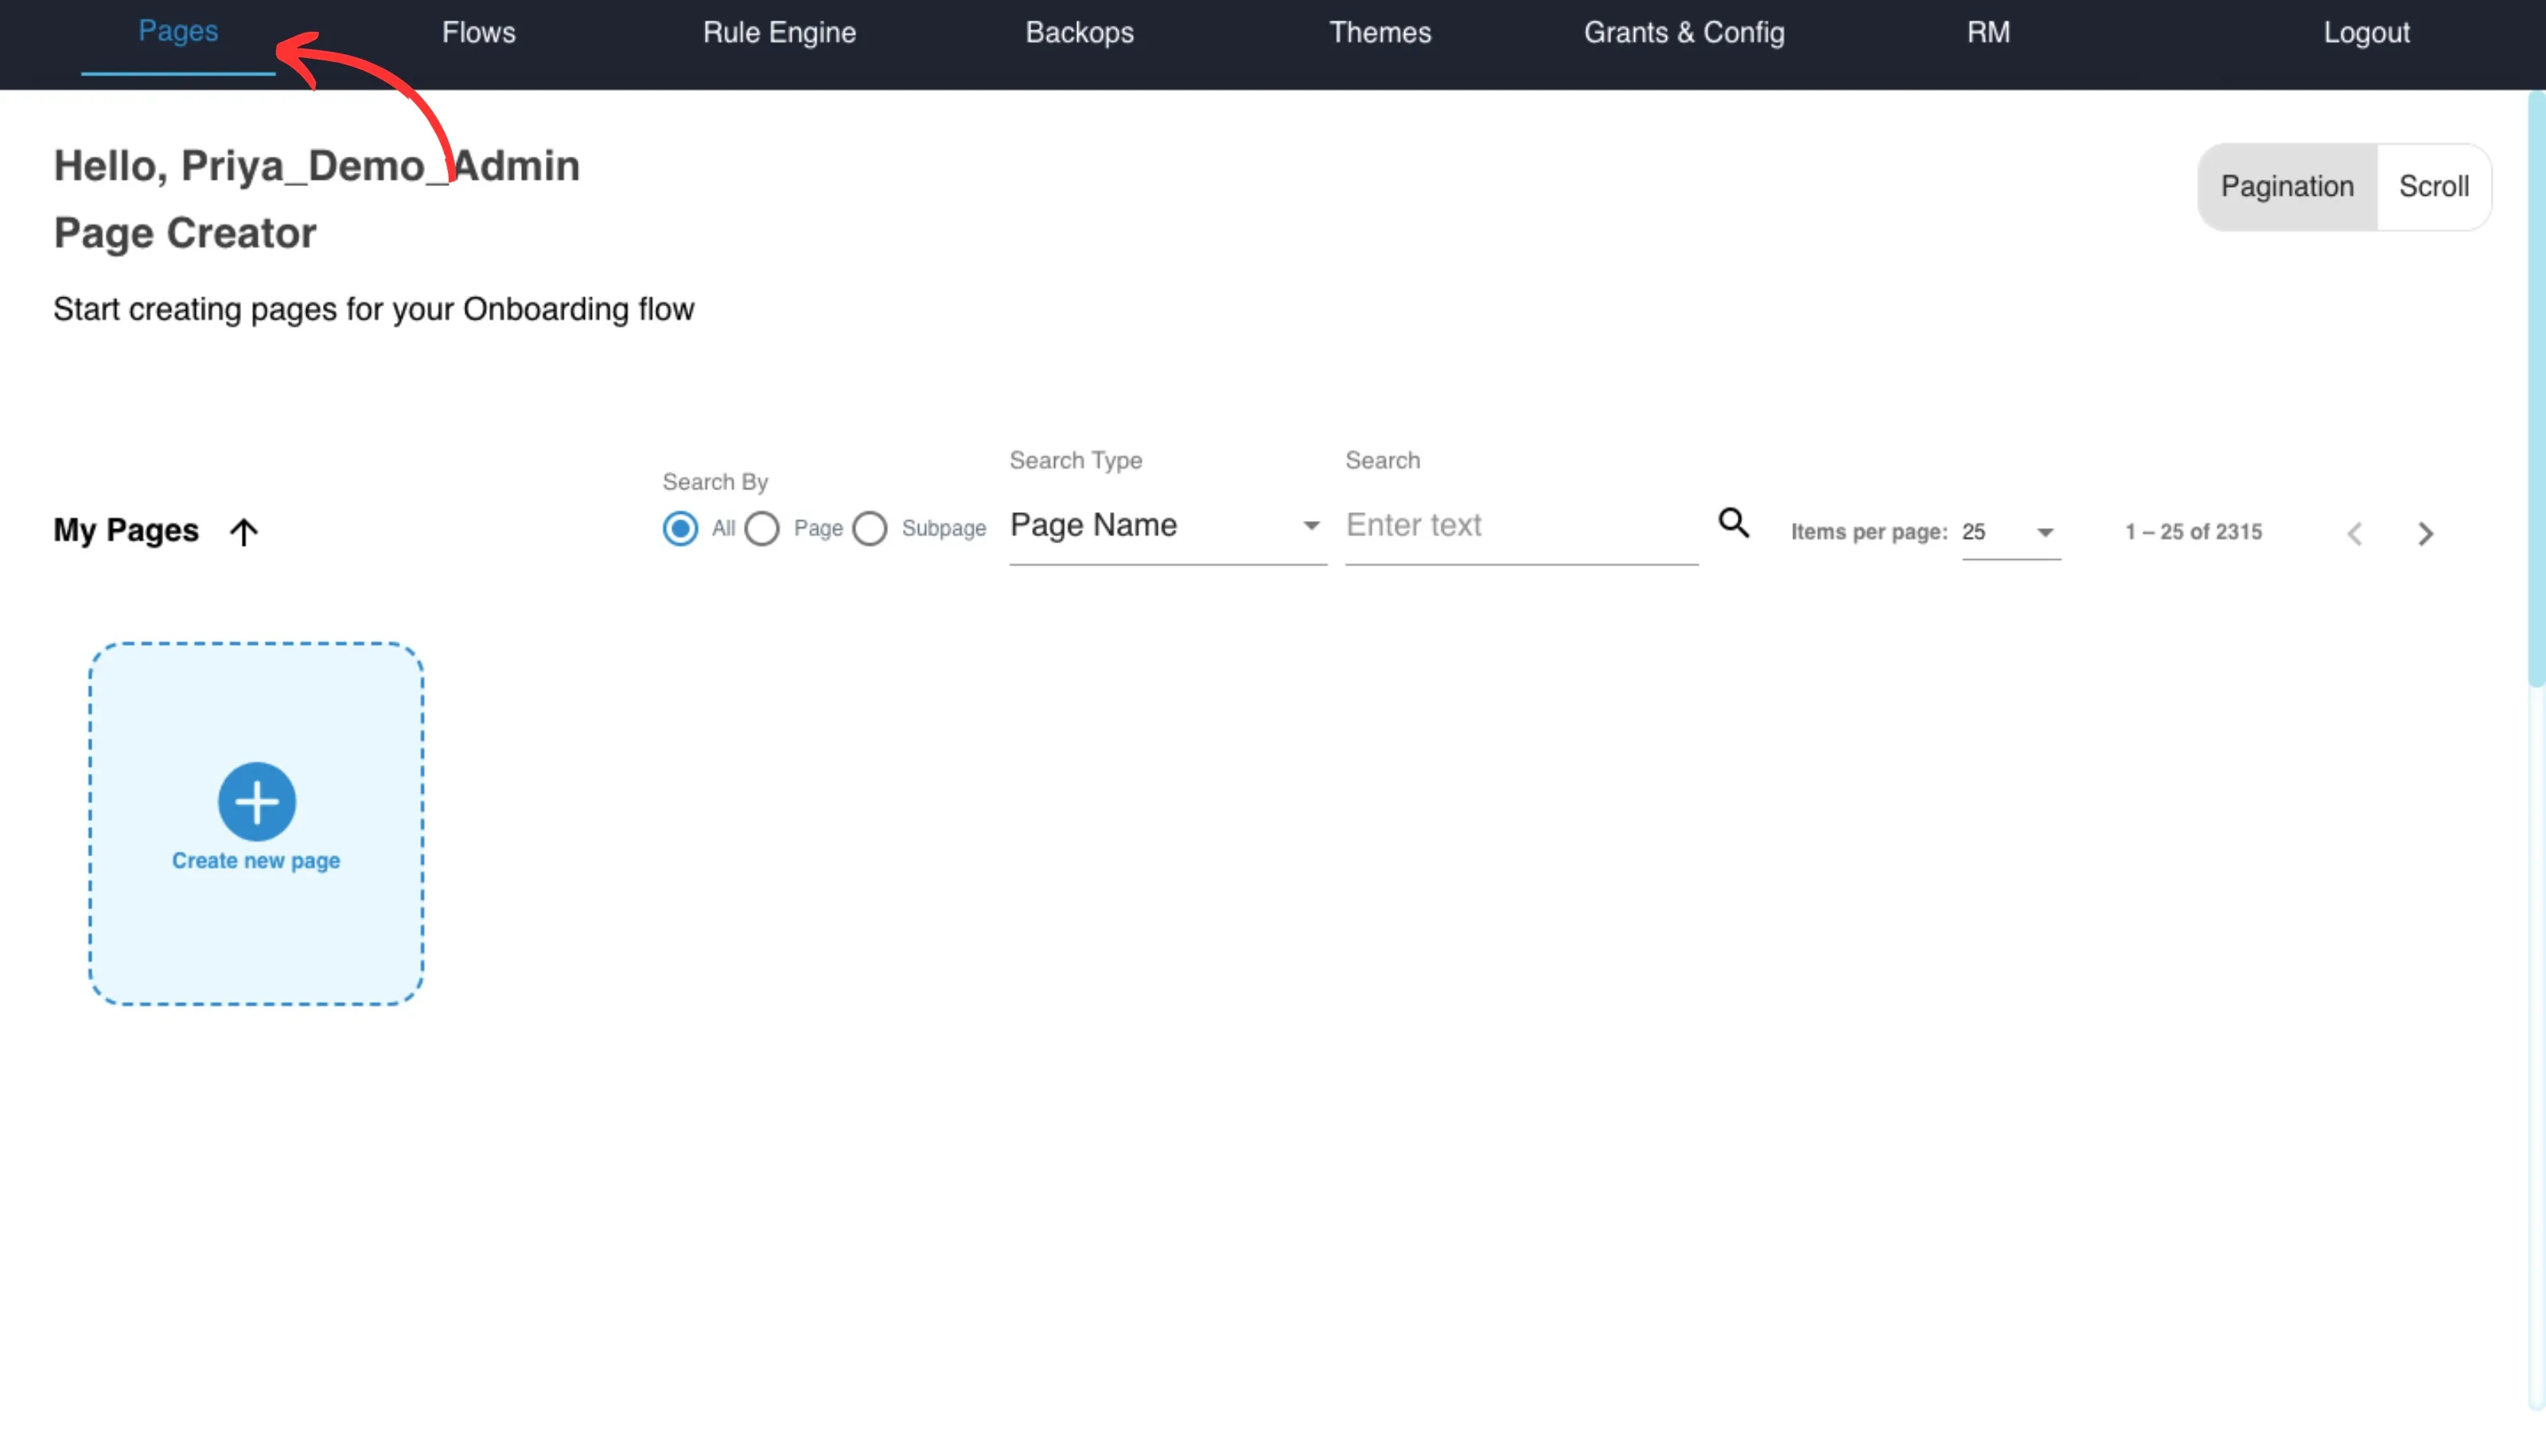Go to previous page of results
Image resolution: width=2546 pixels, height=1450 pixels.
(2355, 534)
